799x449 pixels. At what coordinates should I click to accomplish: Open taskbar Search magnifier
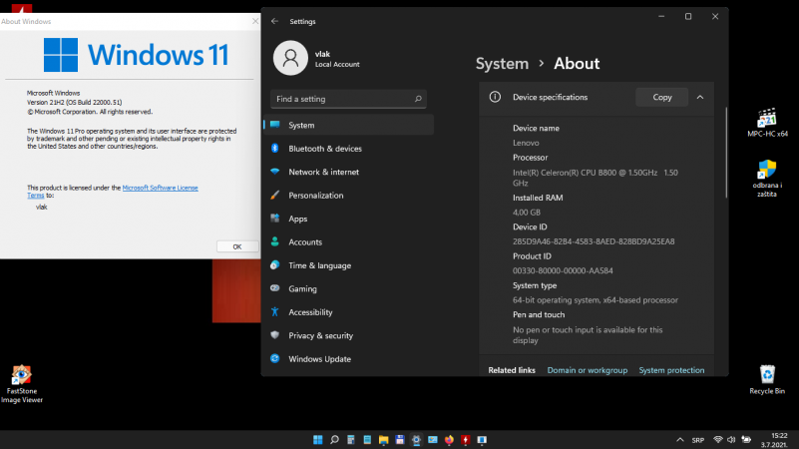click(x=334, y=440)
